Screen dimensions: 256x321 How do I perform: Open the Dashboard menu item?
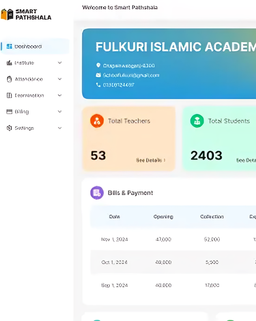[28, 47]
